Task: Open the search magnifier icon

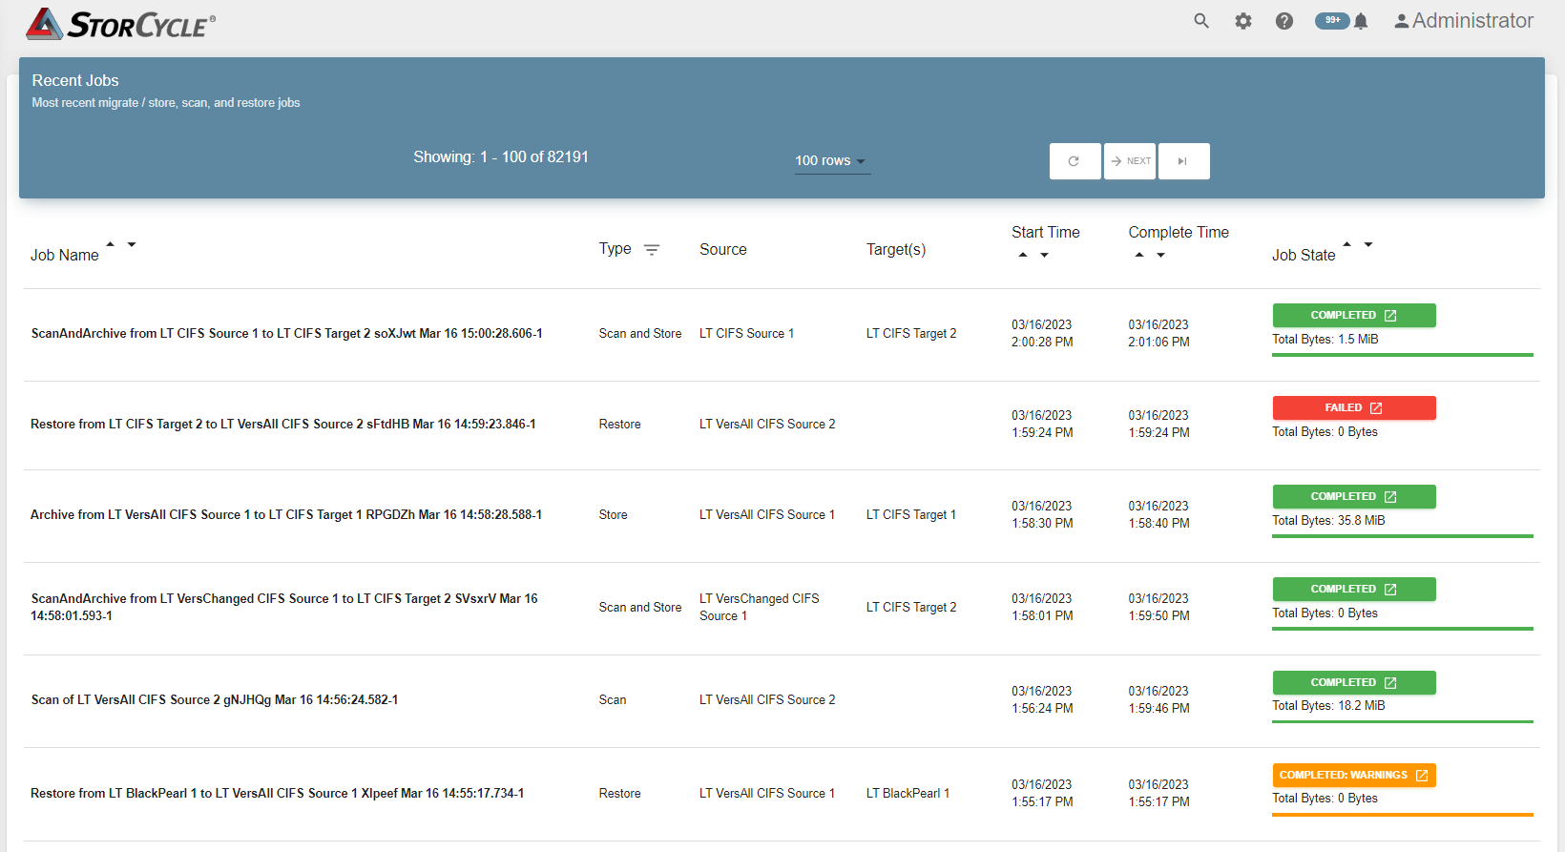Action: click(1201, 21)
